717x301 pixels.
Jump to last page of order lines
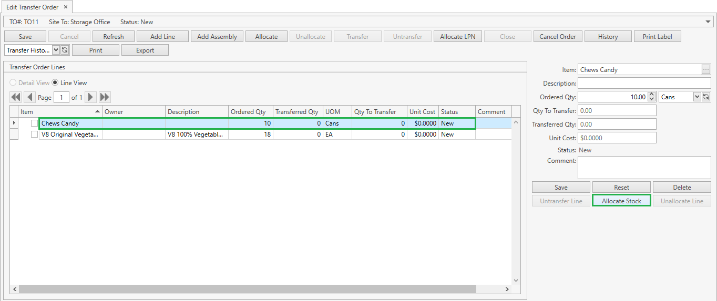click(105, 97)
